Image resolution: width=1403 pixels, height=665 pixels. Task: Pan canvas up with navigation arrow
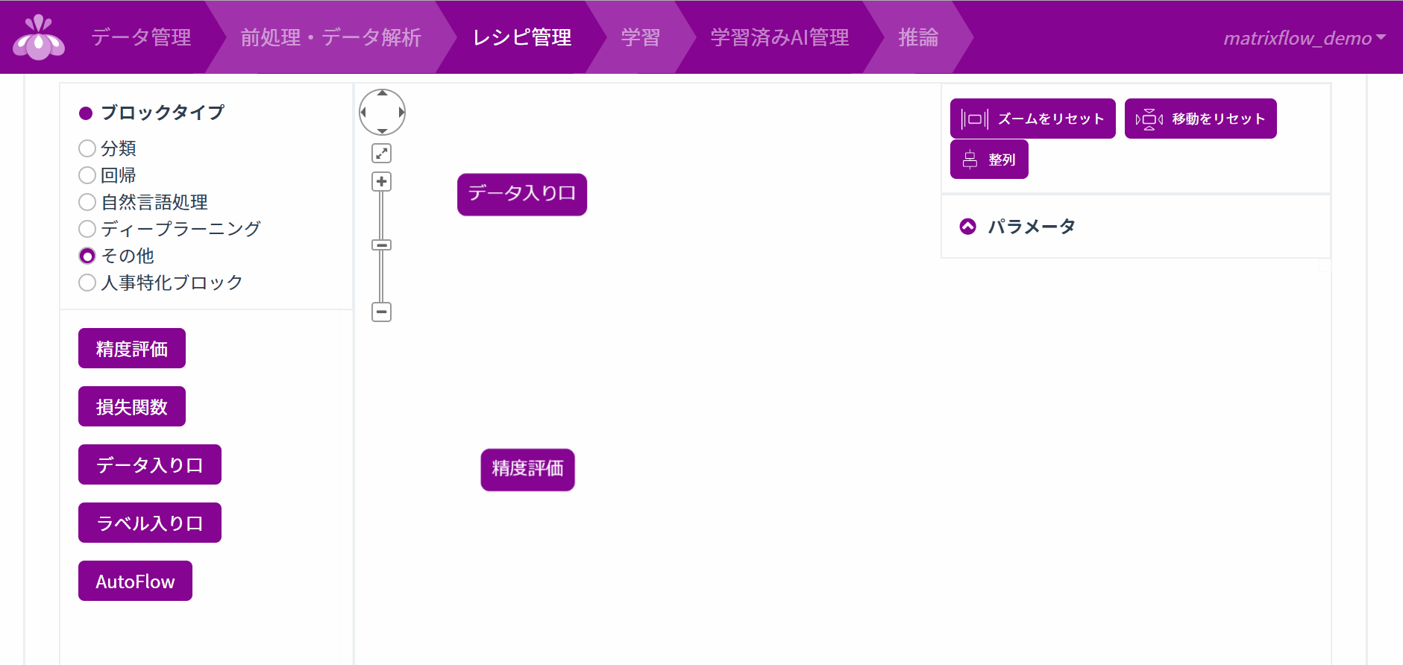pos(382,94)
